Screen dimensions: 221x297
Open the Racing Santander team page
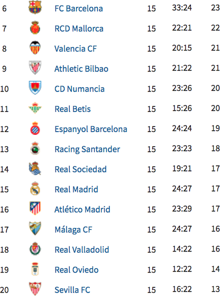87,149
